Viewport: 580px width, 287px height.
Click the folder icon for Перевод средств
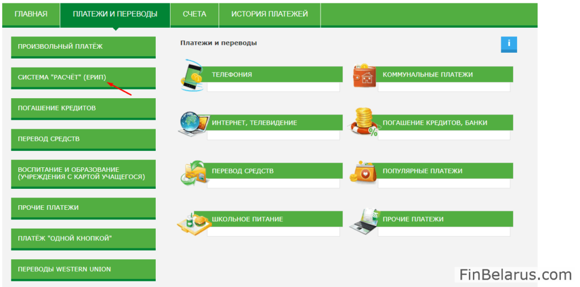coord(193,172)
